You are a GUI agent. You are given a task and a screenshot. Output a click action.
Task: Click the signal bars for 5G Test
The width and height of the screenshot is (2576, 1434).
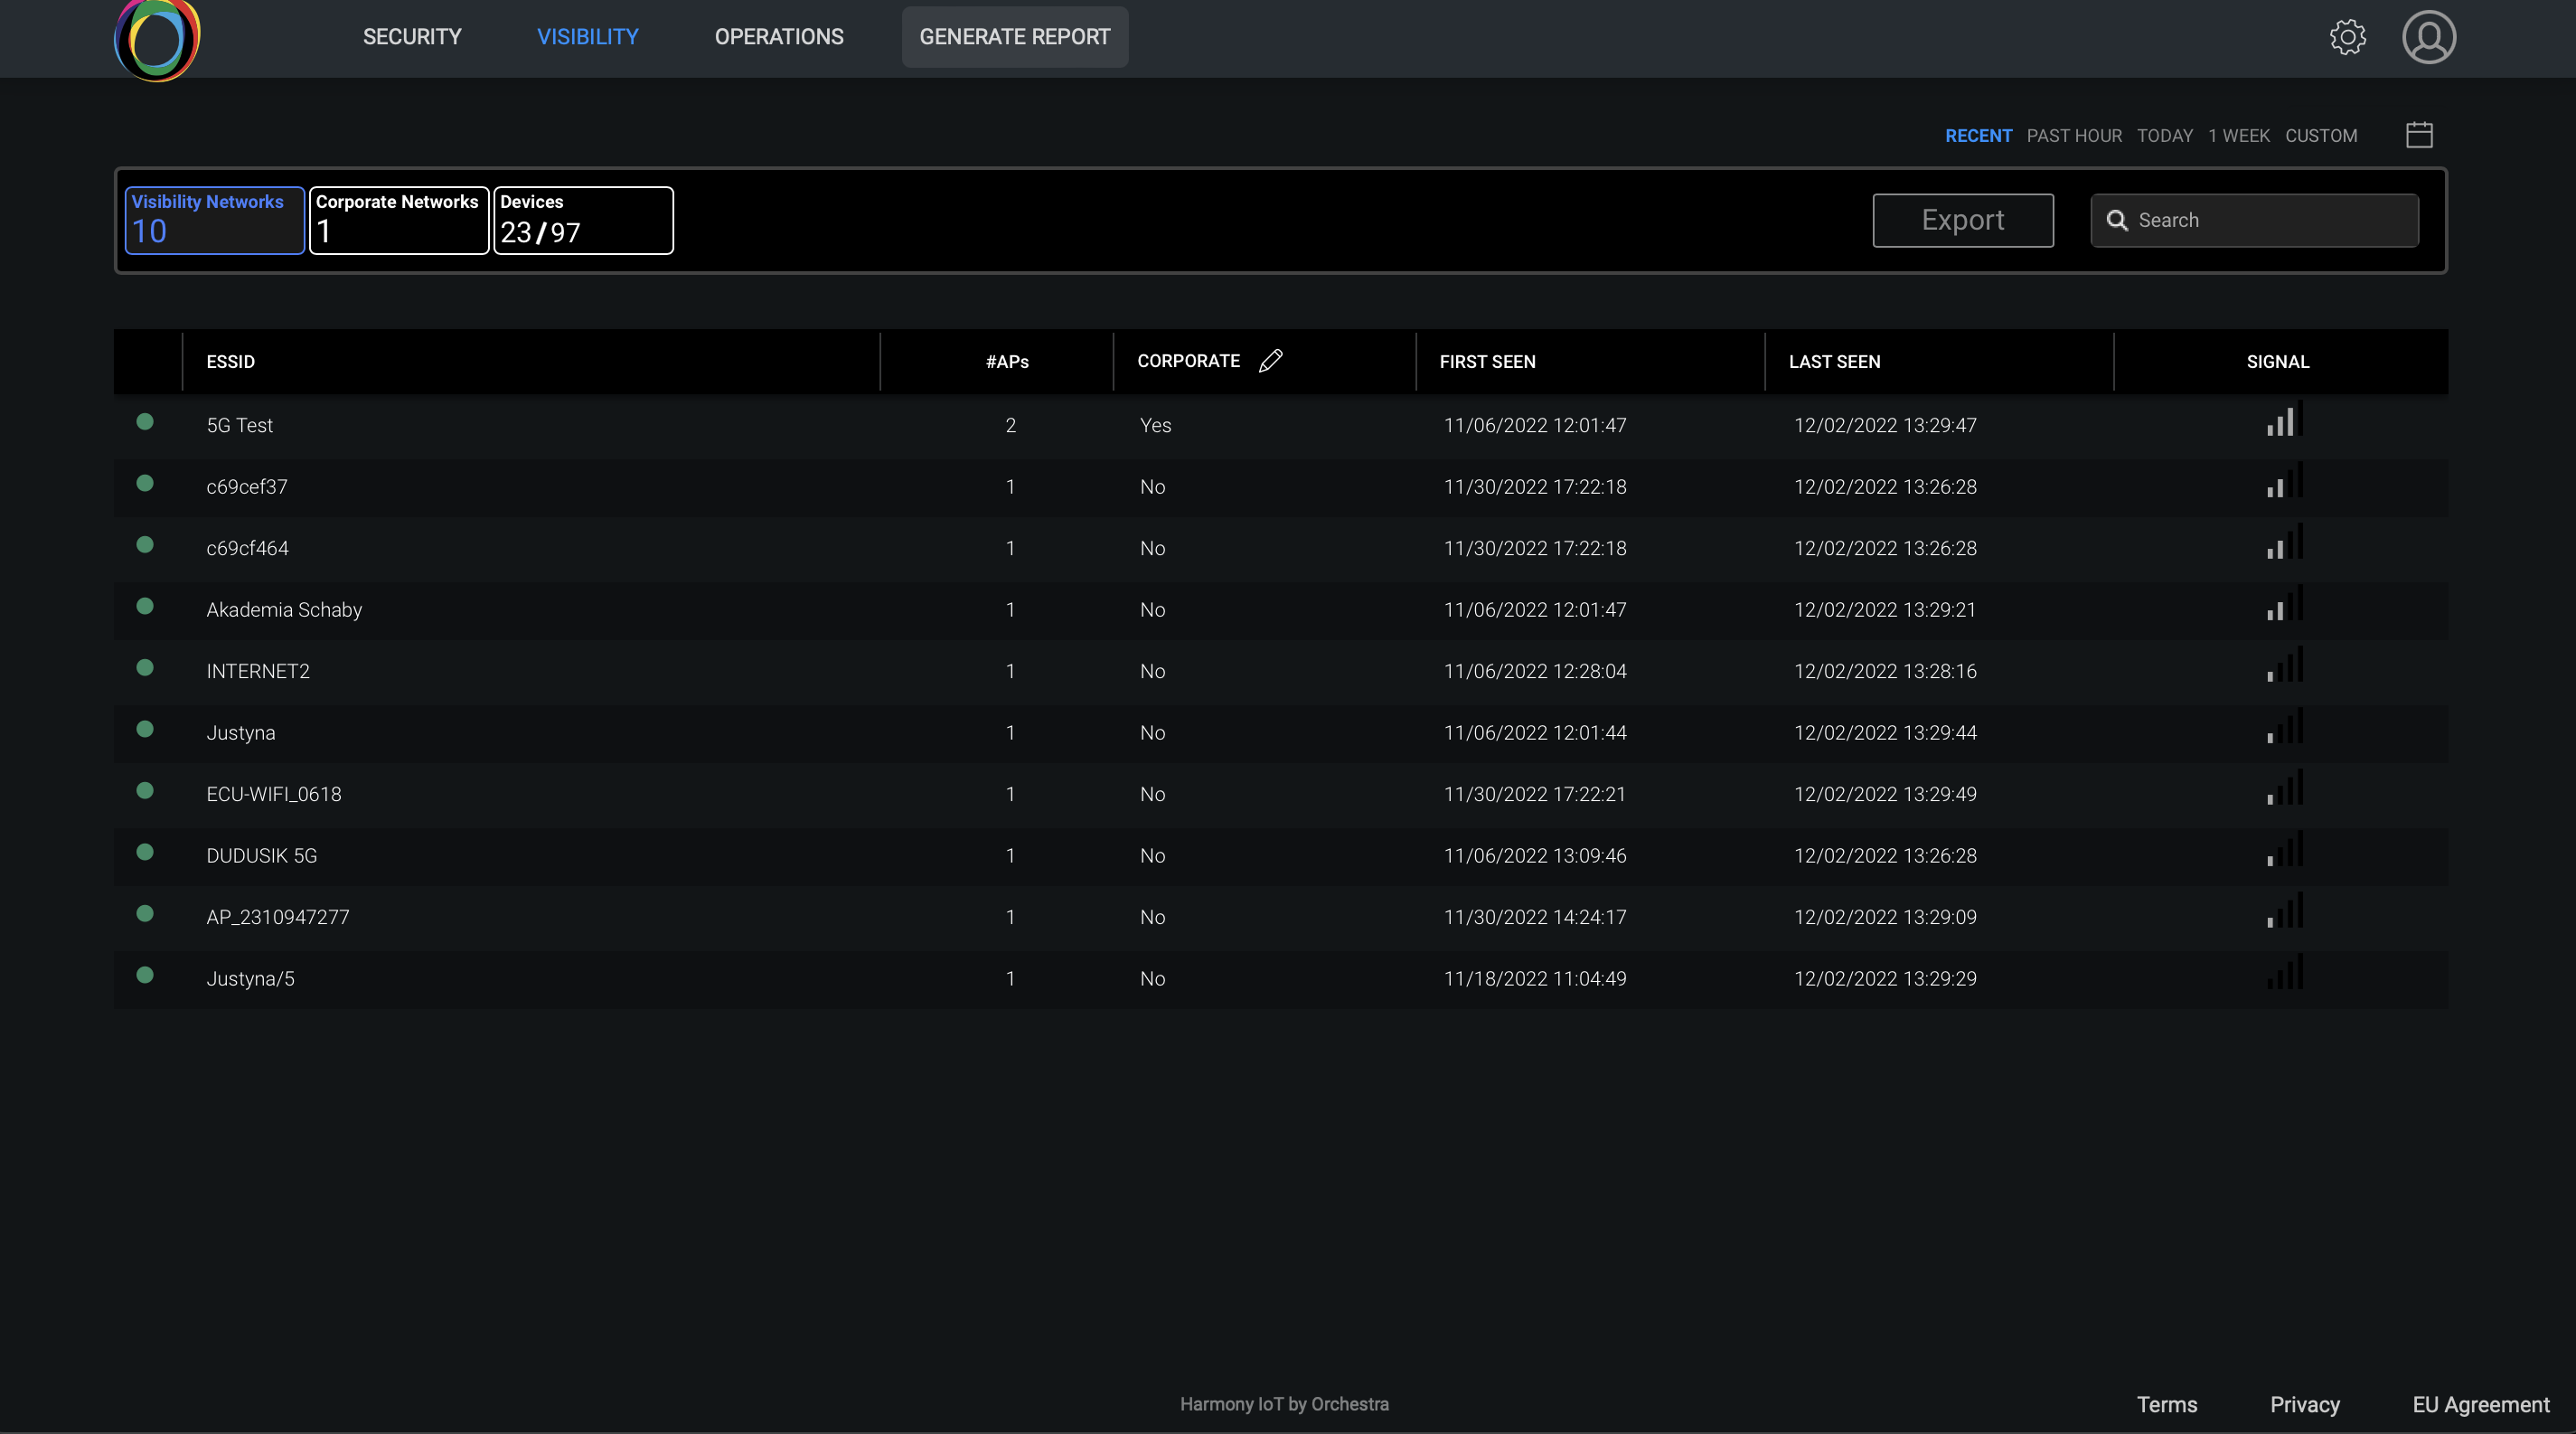tap(2285, 420)
